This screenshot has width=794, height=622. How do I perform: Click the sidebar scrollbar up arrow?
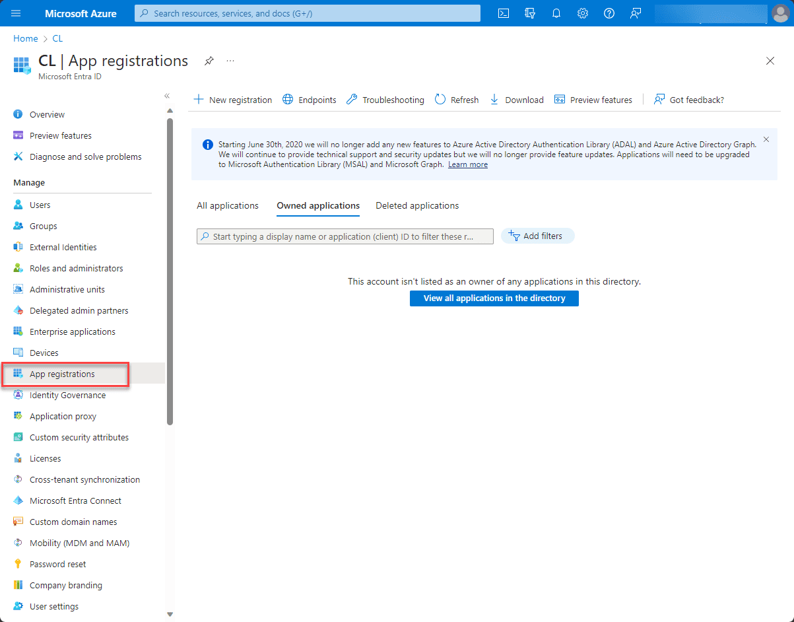[170, 111]
